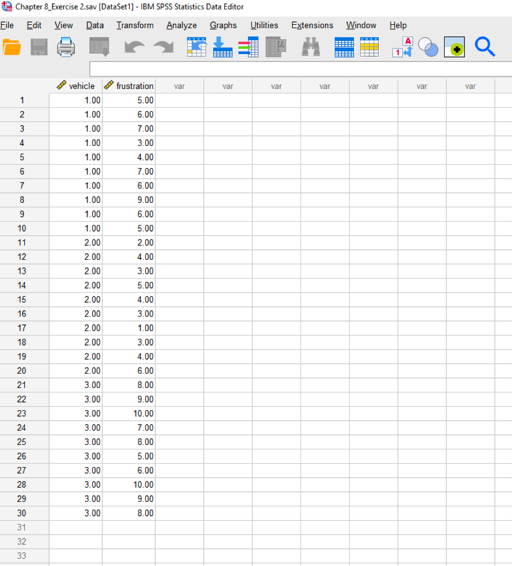Screen dimensions: 512x566
Task: Open the application search magnifier
Action: click(x=485, y=47)
